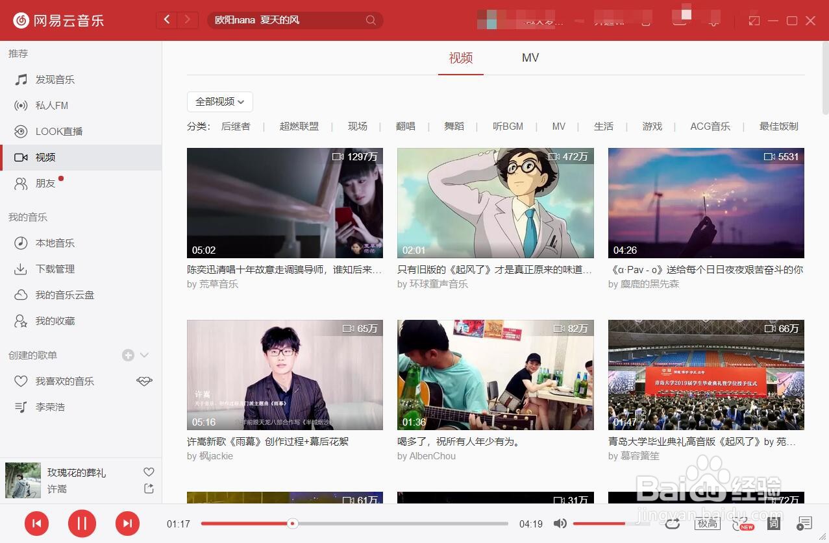This screenshot has width=829, height=543.
Task: Start heartbeat mode next to 我喜欢的音乐
Action: (x=144, y=381)
